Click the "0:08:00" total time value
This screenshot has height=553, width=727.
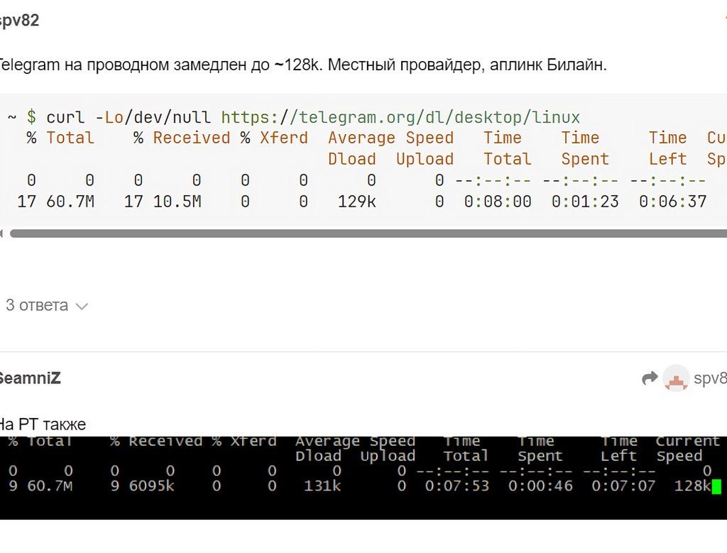[x=498, y=202]
